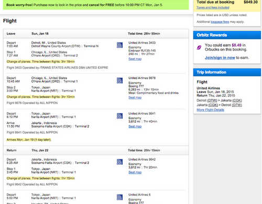
Task: View Seat map for flight 9641
Action: (135, 127)
